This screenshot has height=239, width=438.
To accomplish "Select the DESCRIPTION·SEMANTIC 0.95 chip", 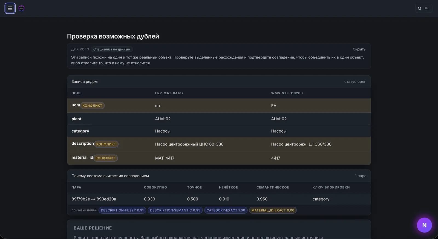I will (x=175, y=210).
